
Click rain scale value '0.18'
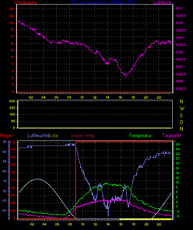[x=12, y=149]
